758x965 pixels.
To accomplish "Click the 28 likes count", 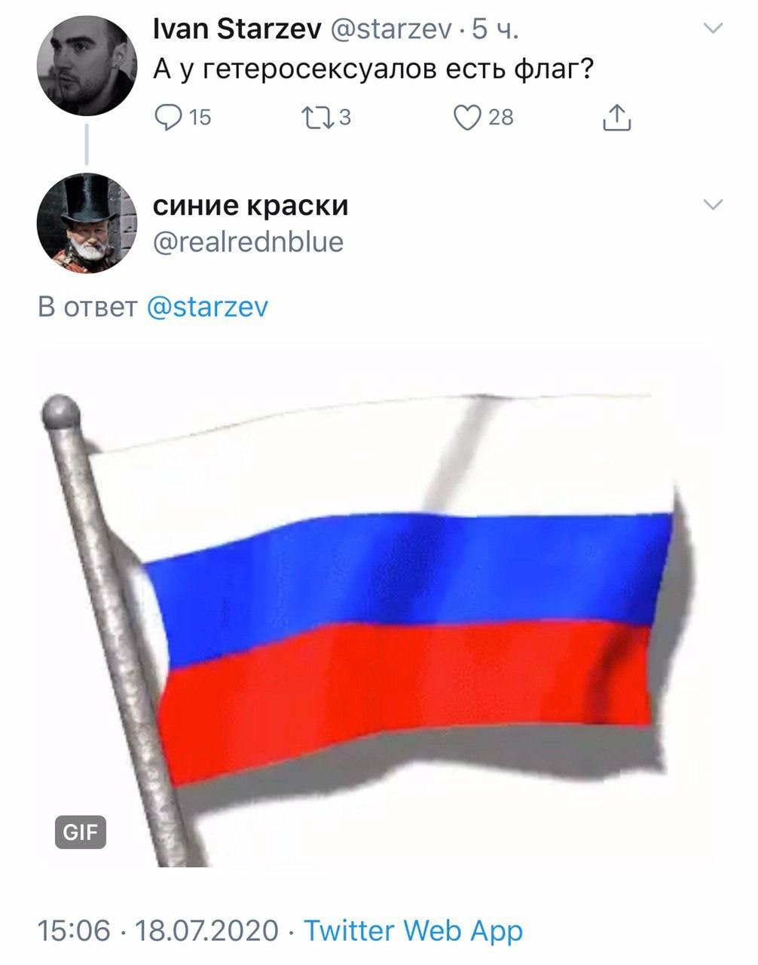I will (x=501, y=118).
